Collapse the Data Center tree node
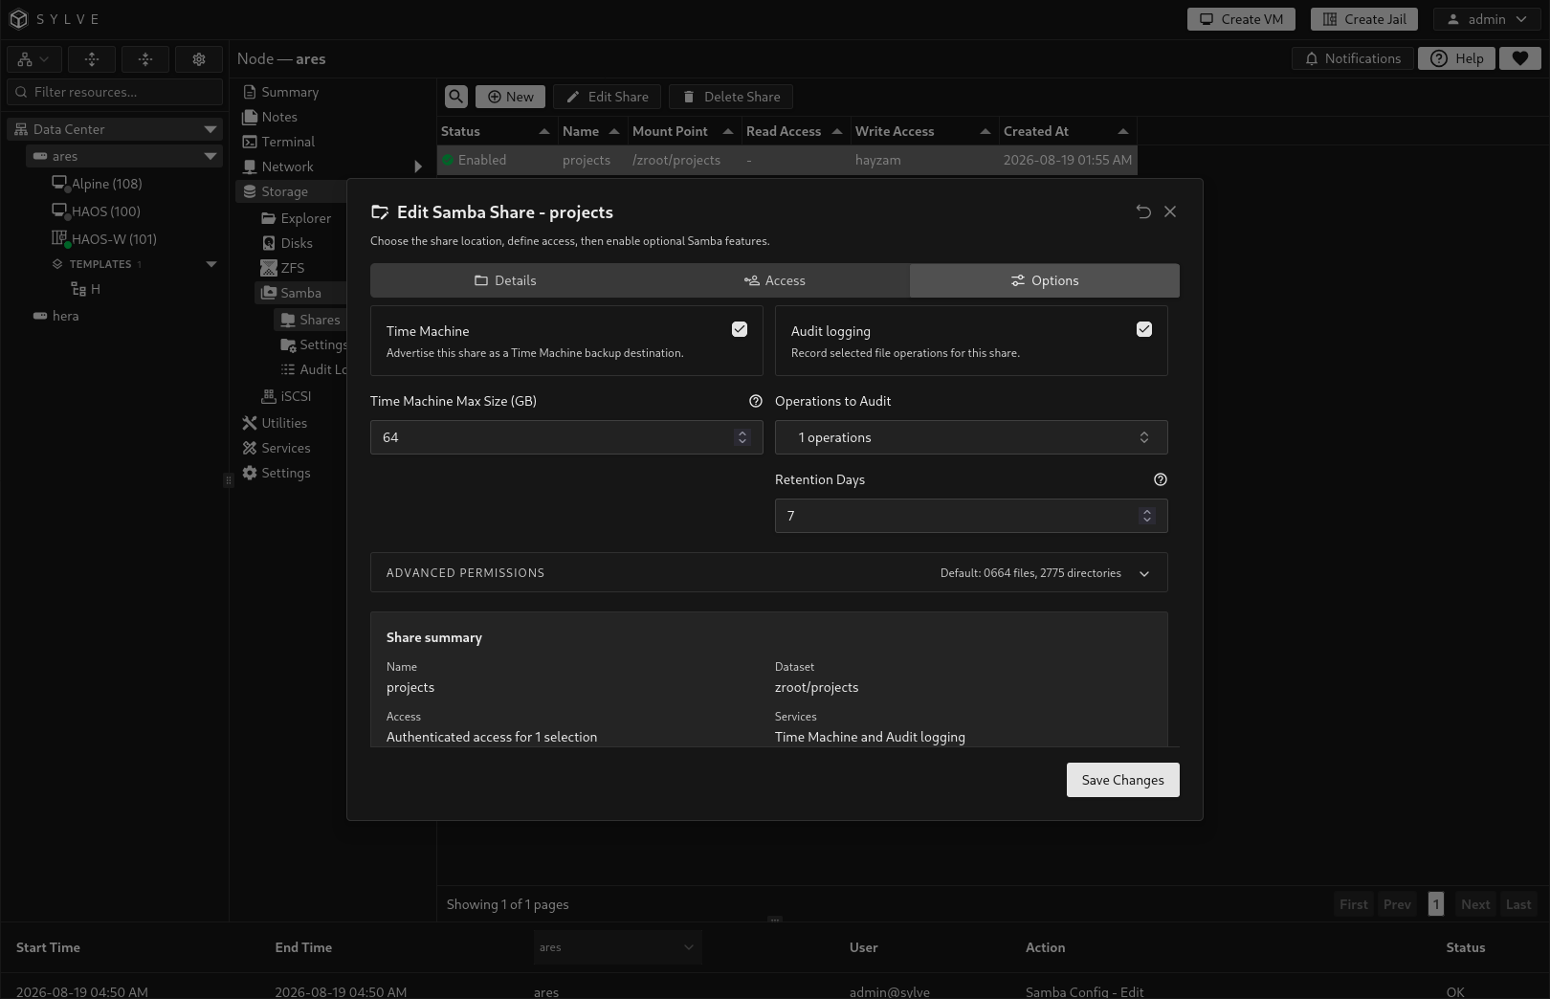1550x999 pixels. point(210,129)
